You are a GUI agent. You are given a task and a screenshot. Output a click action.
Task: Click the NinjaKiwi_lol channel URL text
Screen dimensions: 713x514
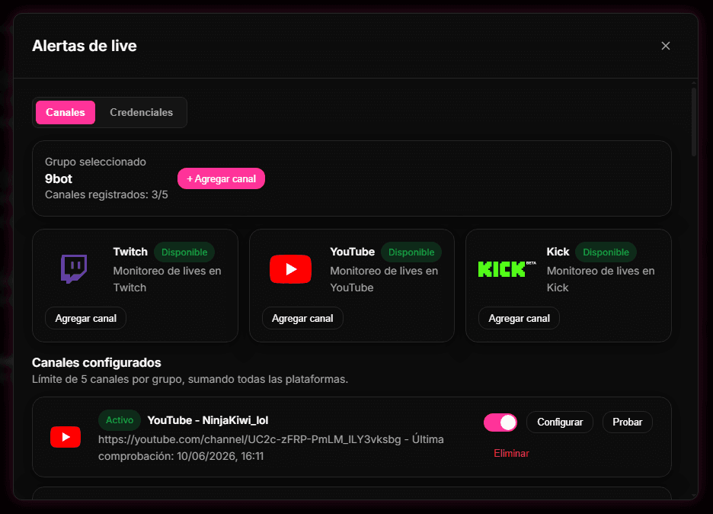(x=250, y=439)
